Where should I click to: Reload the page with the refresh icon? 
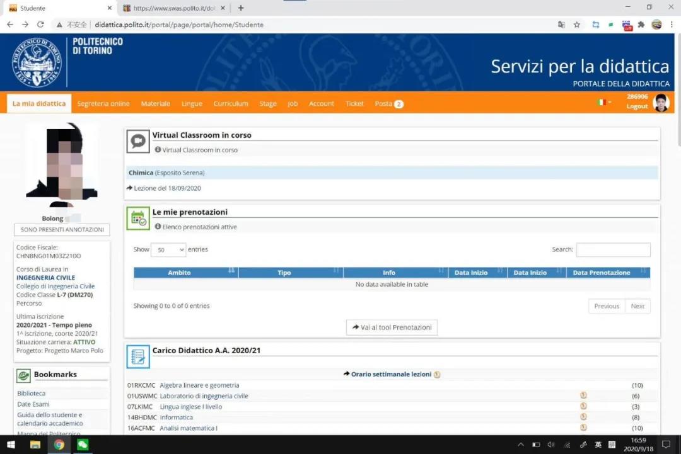coord(40,25)
